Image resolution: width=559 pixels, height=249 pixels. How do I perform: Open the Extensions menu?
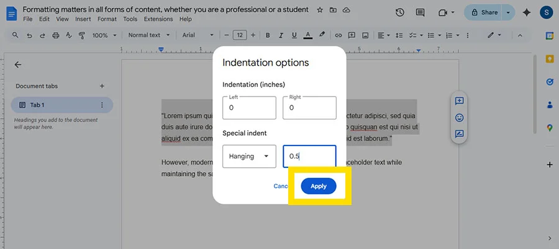point(158,19)
